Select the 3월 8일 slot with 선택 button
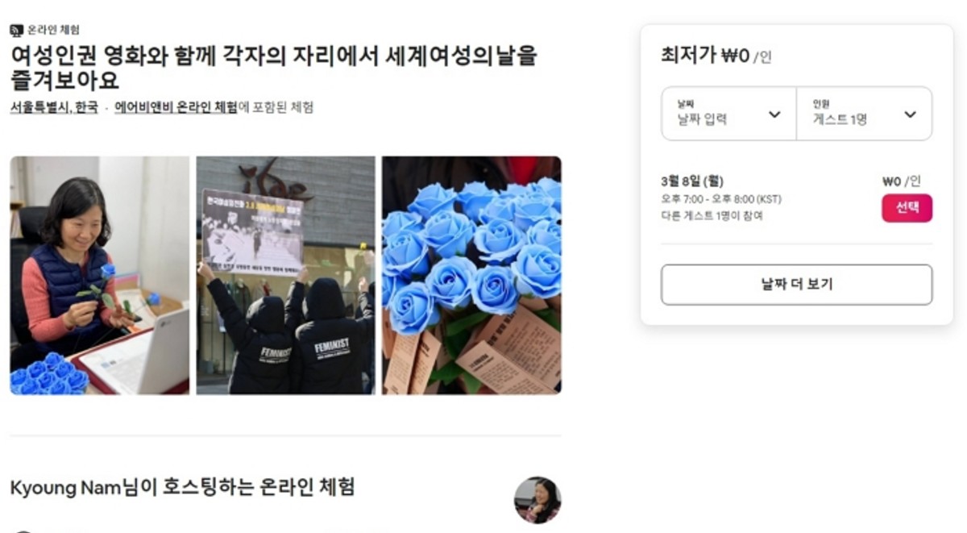 907,208
